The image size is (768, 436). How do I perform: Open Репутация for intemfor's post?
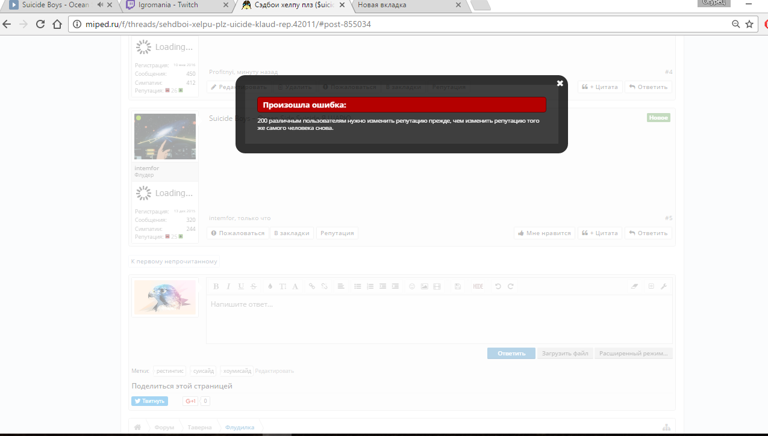pos(337,233)
